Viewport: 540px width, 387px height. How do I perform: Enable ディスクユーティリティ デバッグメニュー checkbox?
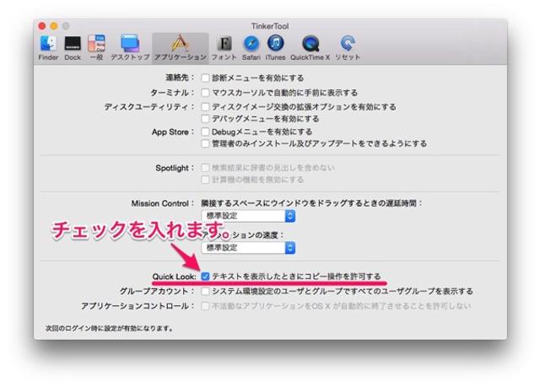pyautogui.click(x=205, y=119)
